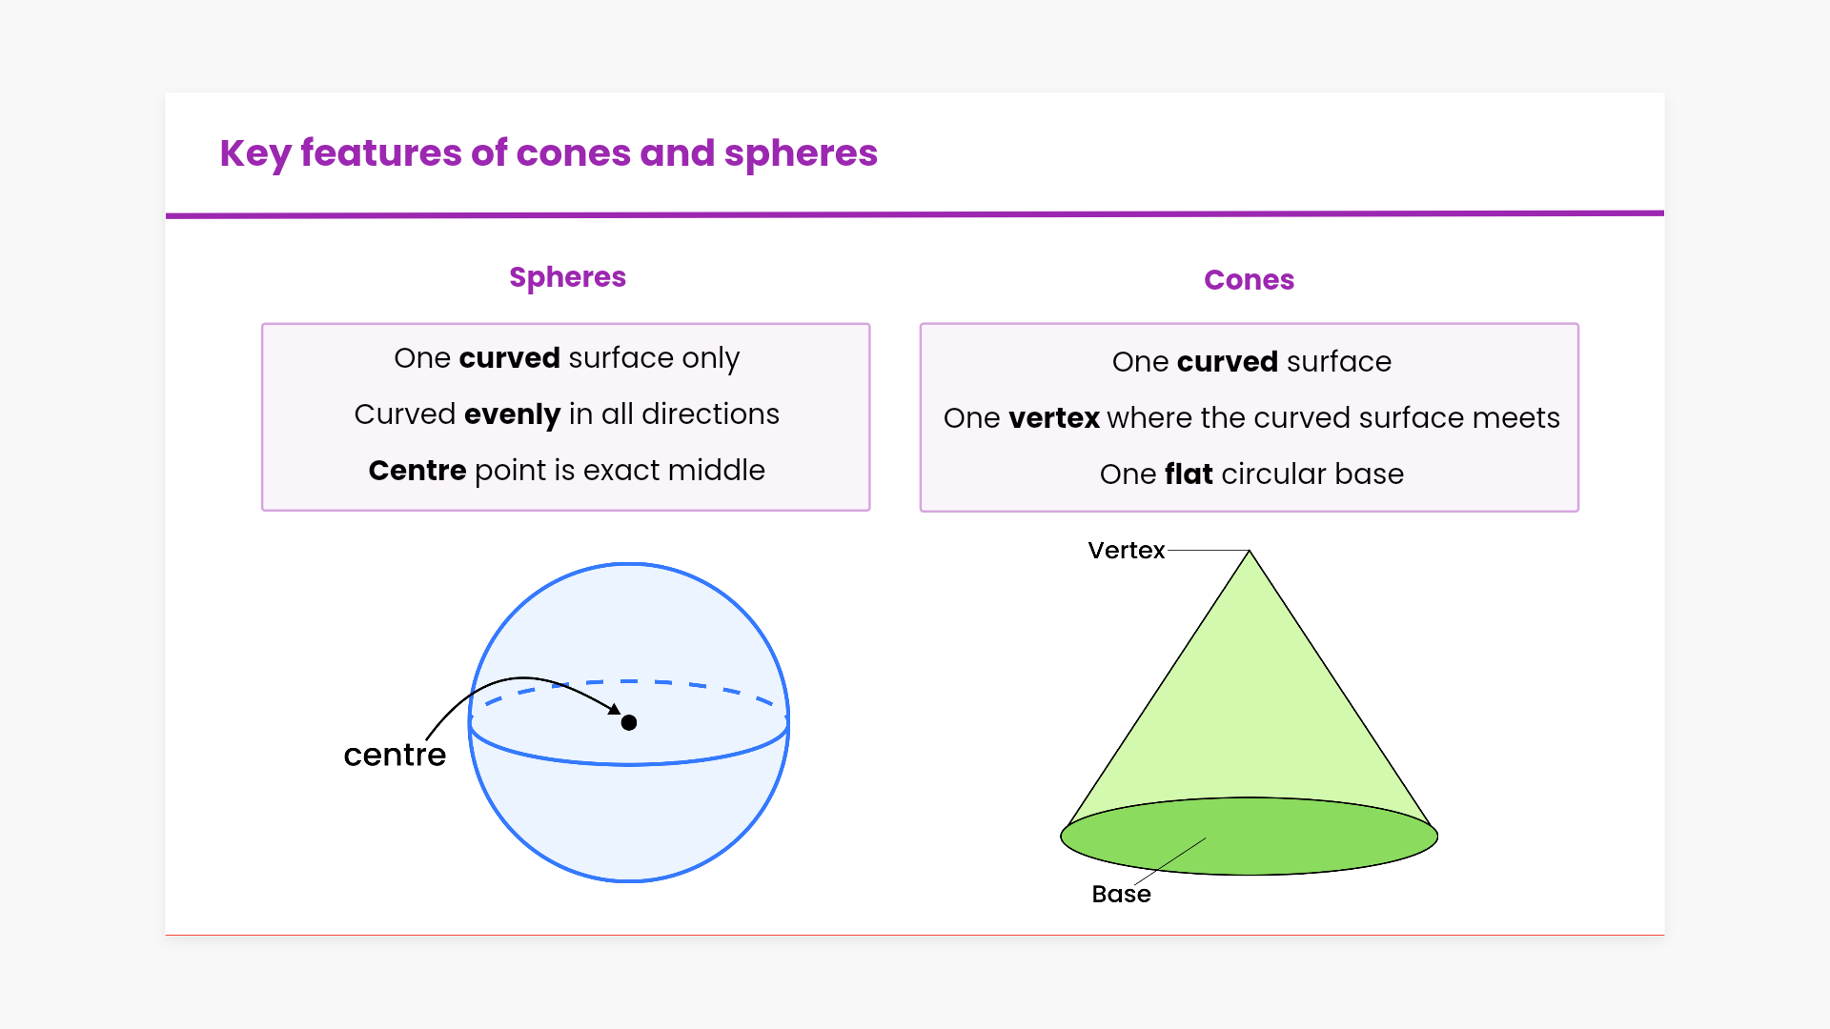
Task: Click the light green curved surface of the cone
Action: [x=1249, y=705]
